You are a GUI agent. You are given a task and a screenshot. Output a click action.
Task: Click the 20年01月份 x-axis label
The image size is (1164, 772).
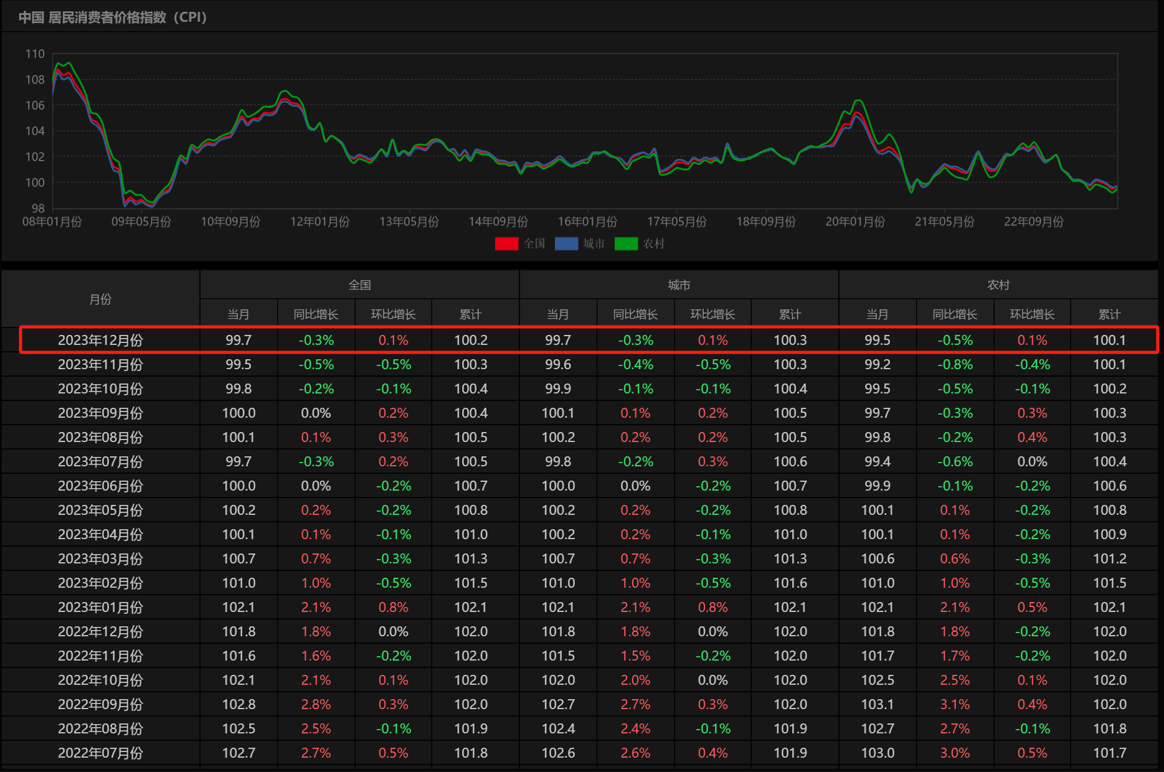[855, 222]
